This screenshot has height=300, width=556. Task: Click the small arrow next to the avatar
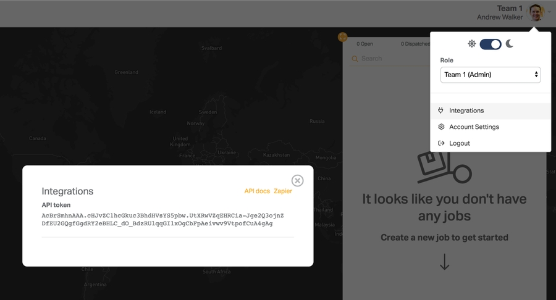549,12
